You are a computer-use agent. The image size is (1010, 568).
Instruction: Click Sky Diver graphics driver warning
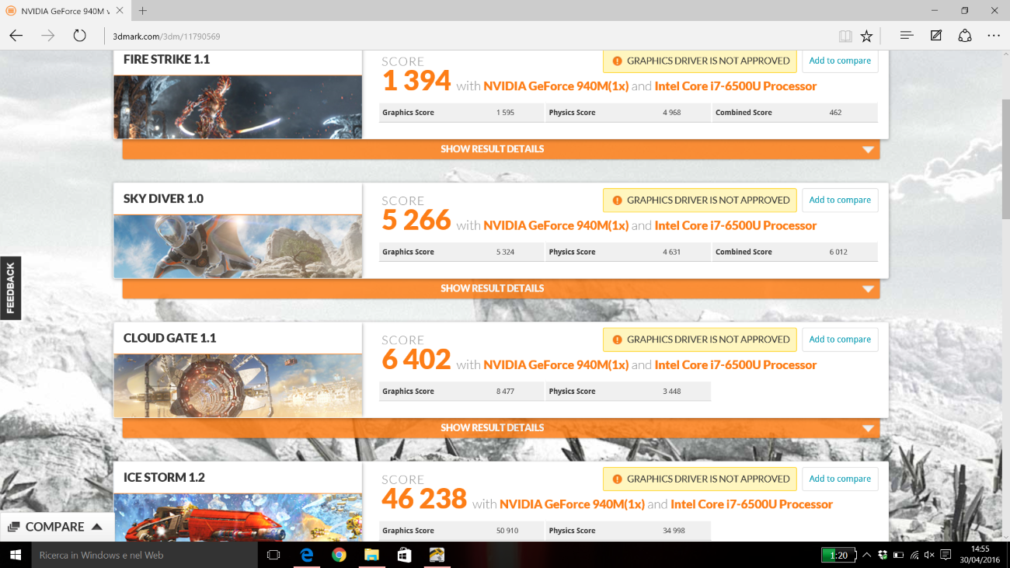[x=700, y=200]
